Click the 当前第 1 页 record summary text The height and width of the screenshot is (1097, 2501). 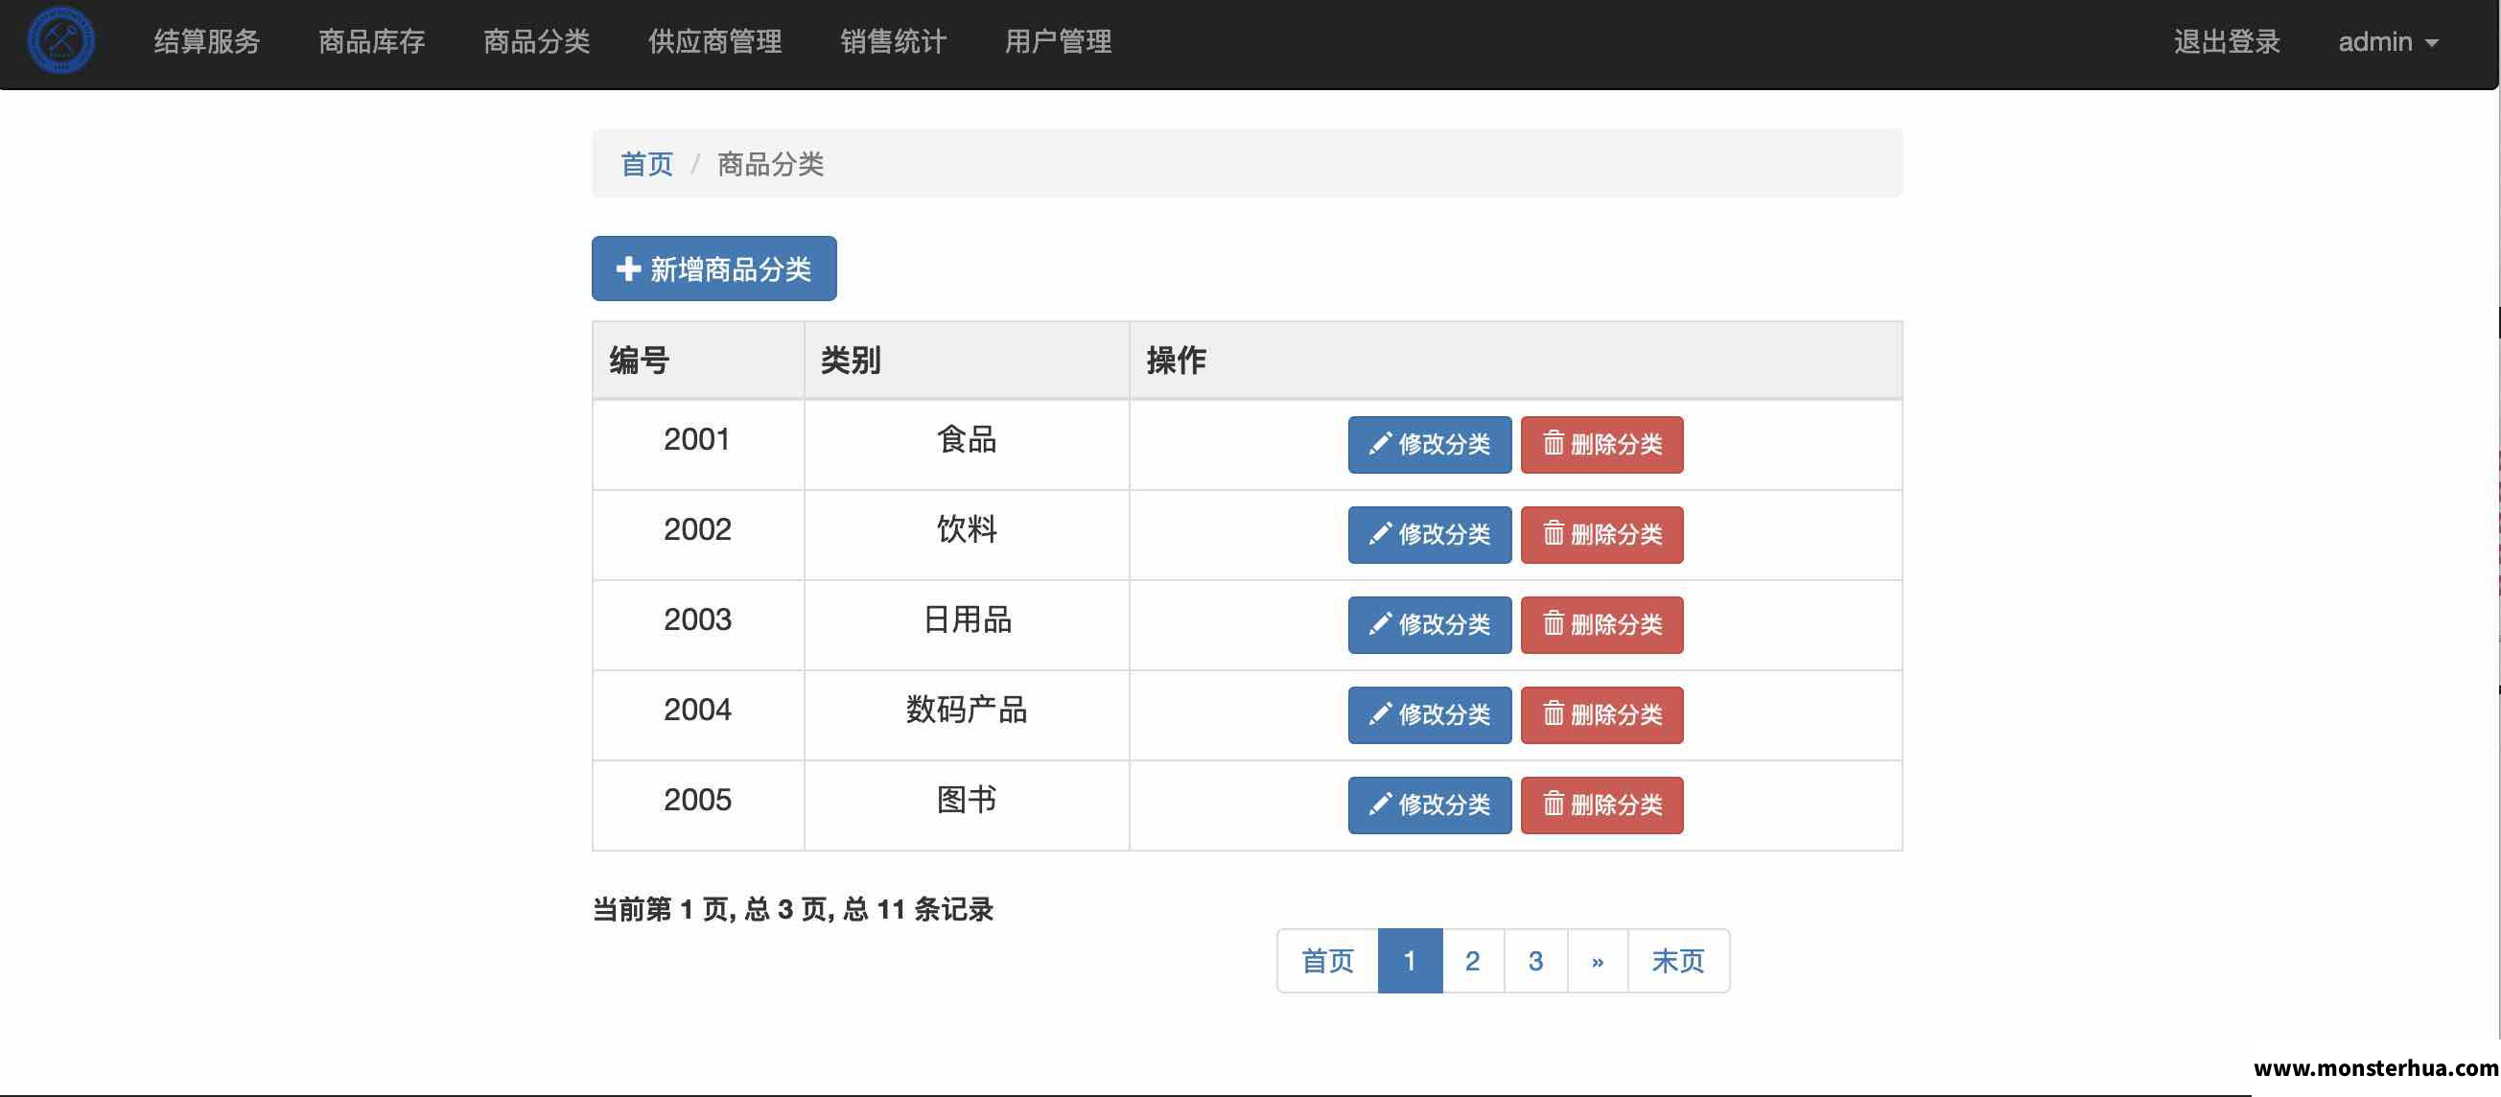(x=793, y=910)
